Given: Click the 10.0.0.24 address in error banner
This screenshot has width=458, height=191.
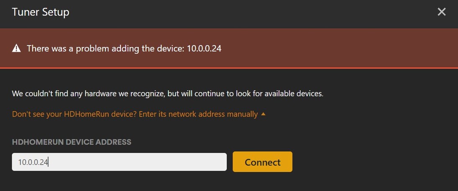Looking at the screenshot, I should click(204, 48).
